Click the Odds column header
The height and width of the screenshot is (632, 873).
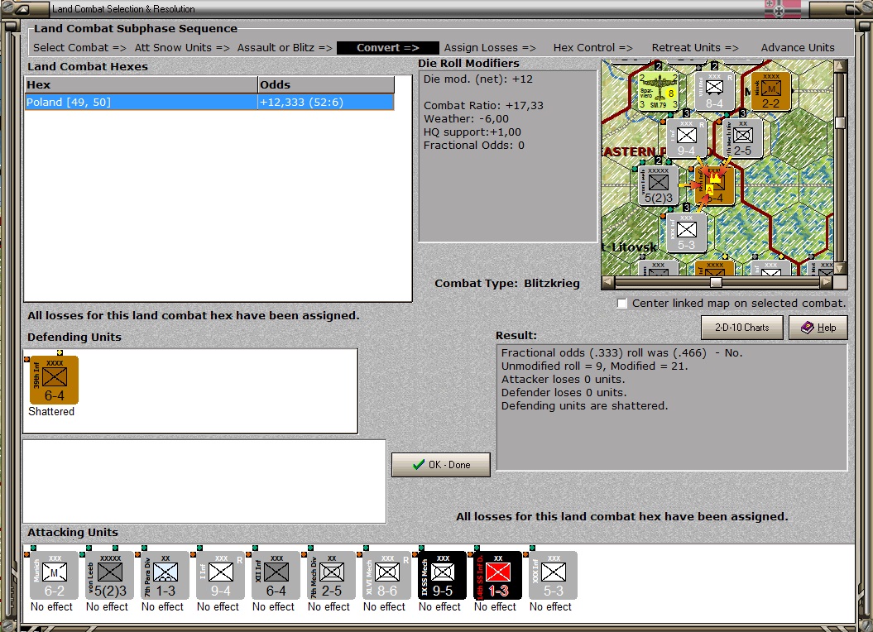tap(326, 84)
